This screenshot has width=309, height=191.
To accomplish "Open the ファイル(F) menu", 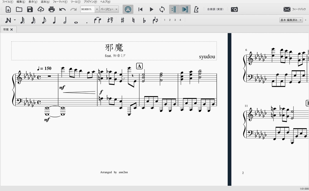I will (x=7, y=2).
